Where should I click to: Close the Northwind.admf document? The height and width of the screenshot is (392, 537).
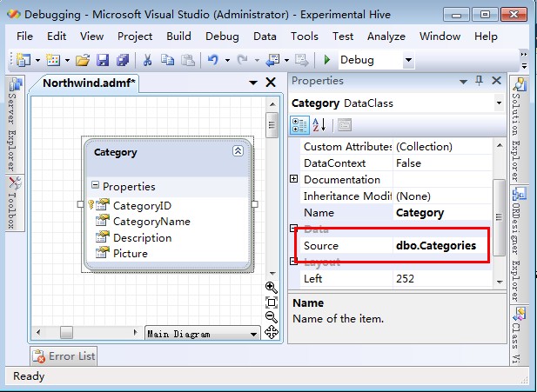271,82
